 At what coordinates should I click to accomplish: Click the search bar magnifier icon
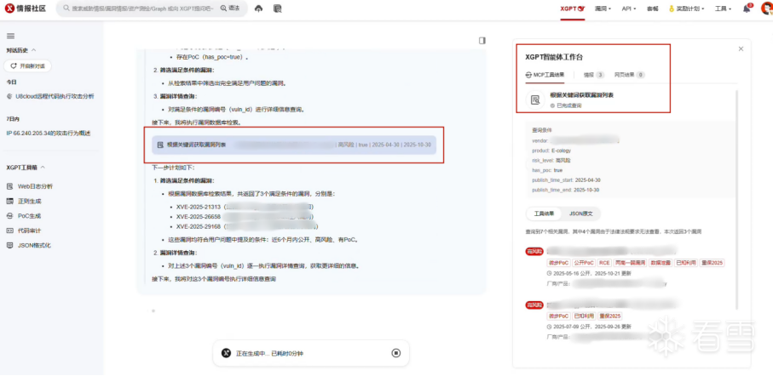coord(66,9)
